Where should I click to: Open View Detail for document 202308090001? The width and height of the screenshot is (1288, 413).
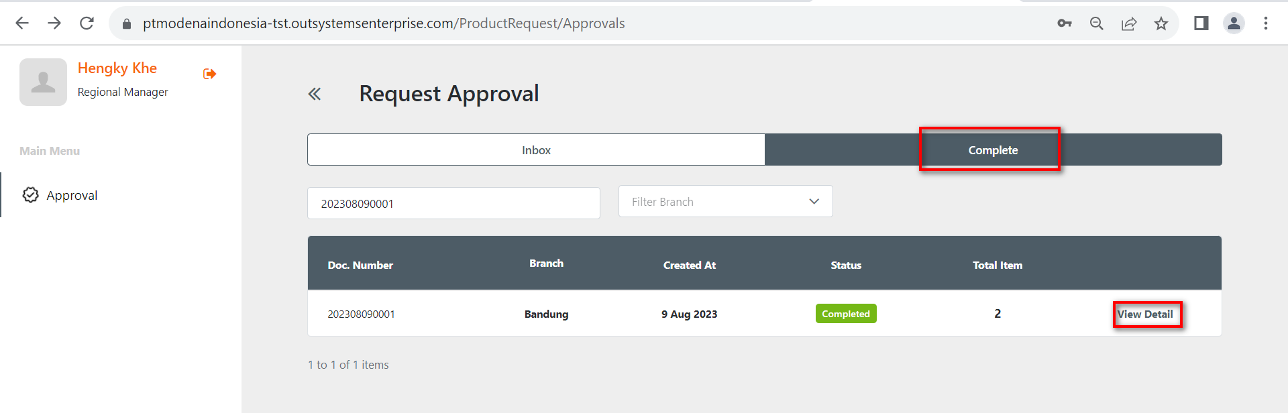click(1146, 314)
